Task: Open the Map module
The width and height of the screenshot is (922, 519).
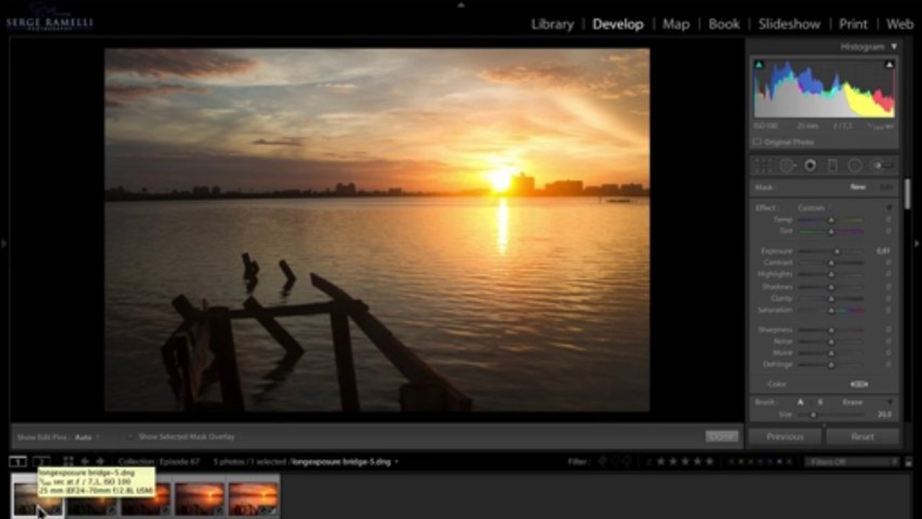Action: coord(676,24)
